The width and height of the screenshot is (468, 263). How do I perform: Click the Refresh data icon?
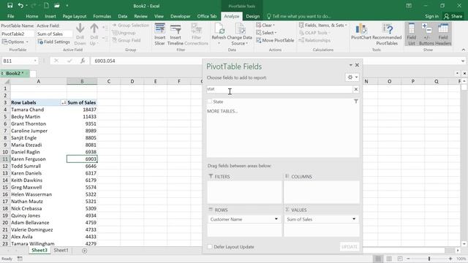click(219, 34)
